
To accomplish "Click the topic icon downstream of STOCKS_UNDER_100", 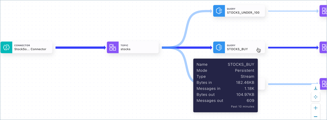I will (324, 11).
